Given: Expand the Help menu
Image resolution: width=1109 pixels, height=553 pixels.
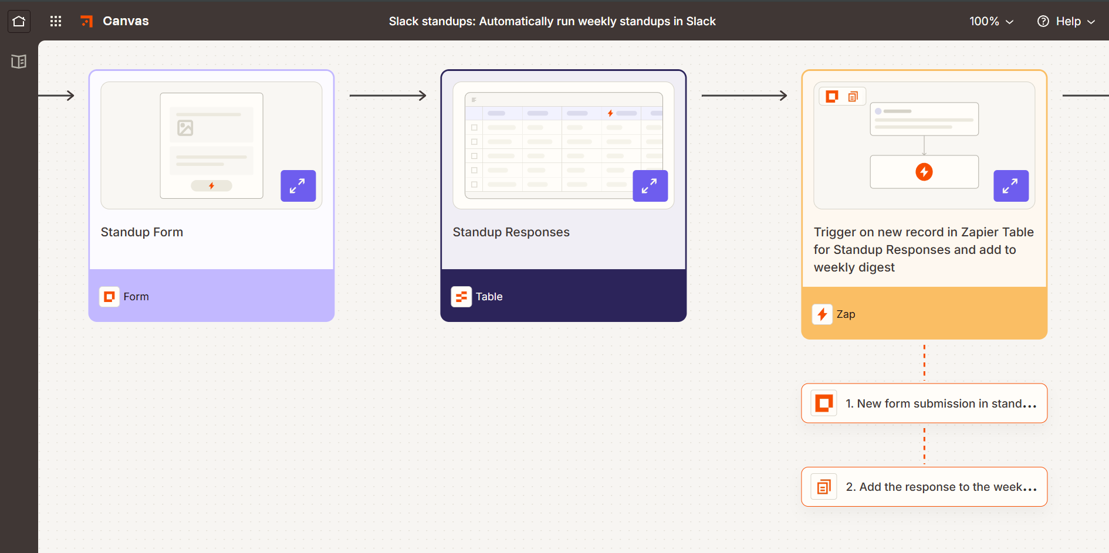Looking at the screenshot, I should (1066, 21).
